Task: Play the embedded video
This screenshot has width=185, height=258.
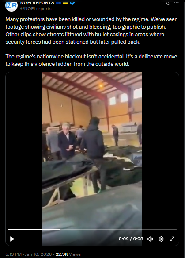Action: pos(12,239)
